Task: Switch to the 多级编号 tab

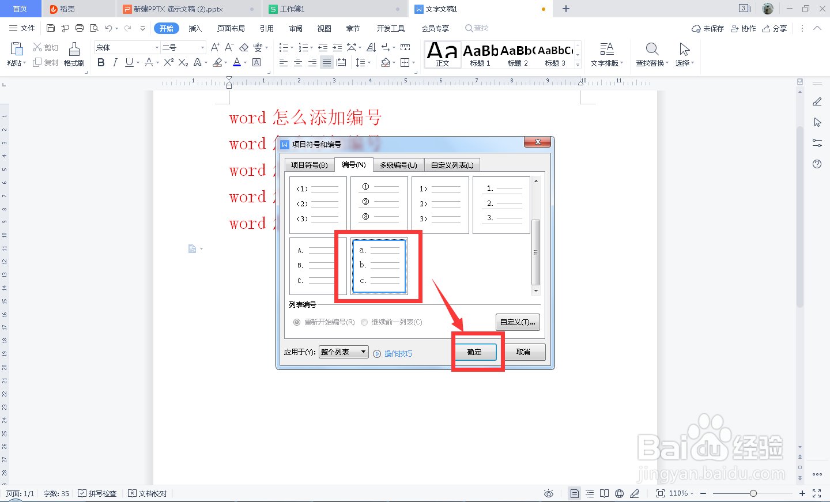Action: coord(397,164)
